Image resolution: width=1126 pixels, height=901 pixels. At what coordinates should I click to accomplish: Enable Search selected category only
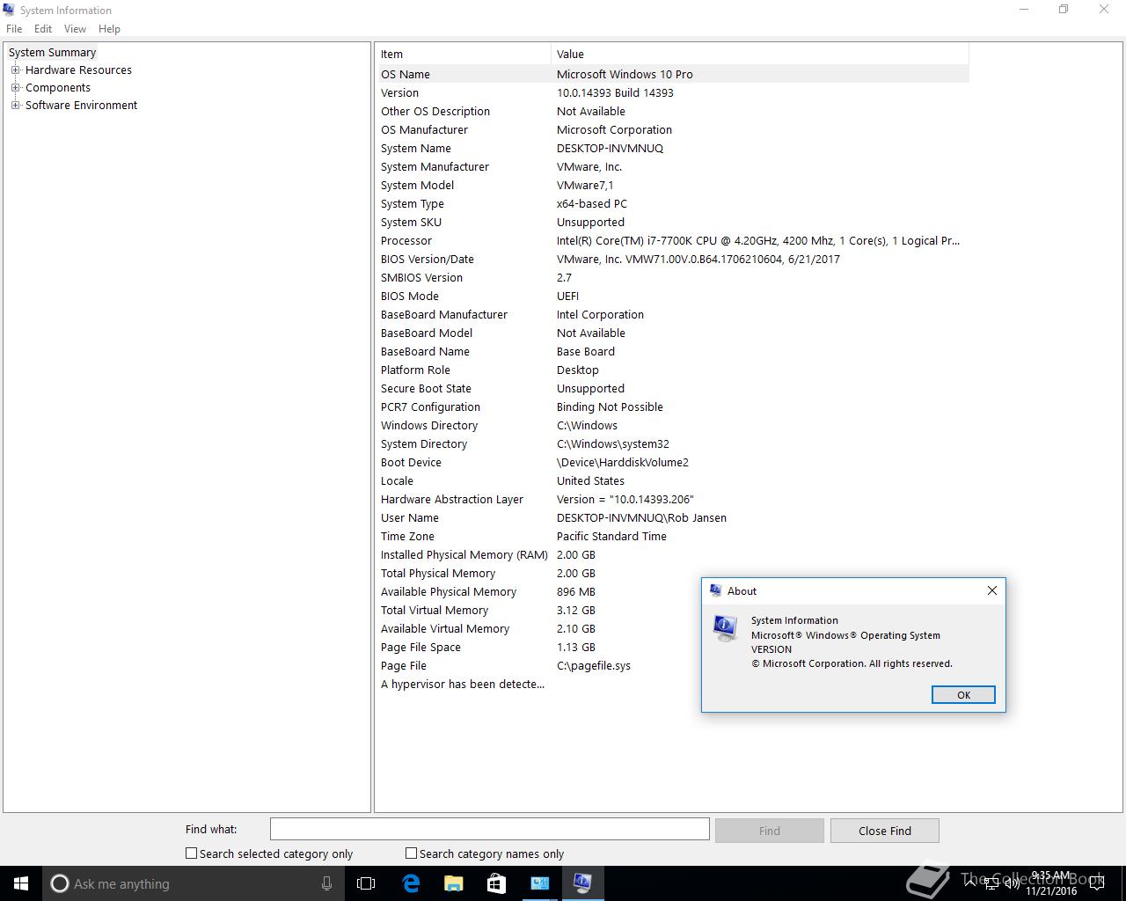pos(191,853)
